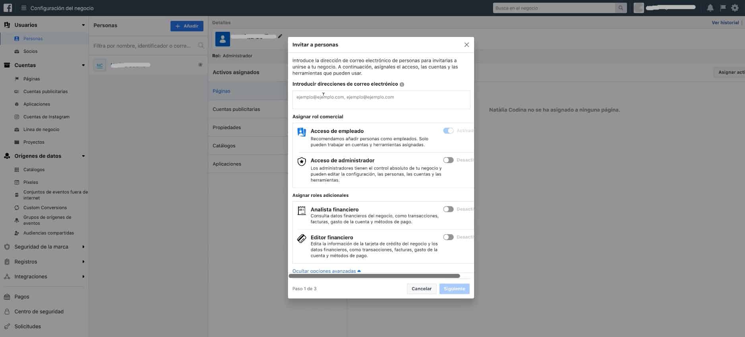The height and width of the screenshot is (337, 745).
Task: Collapse the Usuarios section
Action: 83,25
